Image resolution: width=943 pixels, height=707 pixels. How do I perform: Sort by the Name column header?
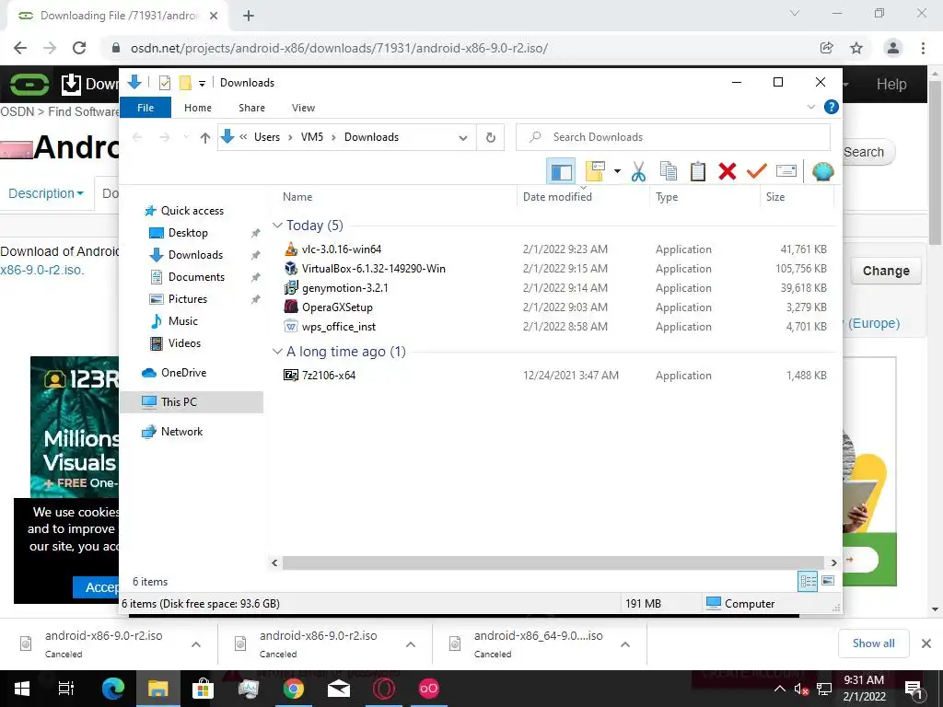click(x=297, y=197)
